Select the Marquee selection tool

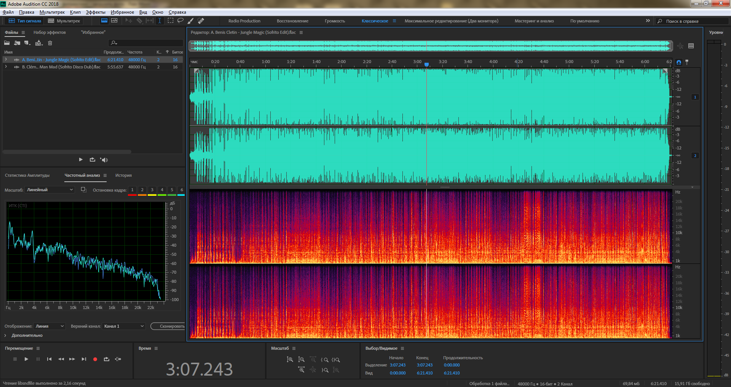[x=170, y=21]
